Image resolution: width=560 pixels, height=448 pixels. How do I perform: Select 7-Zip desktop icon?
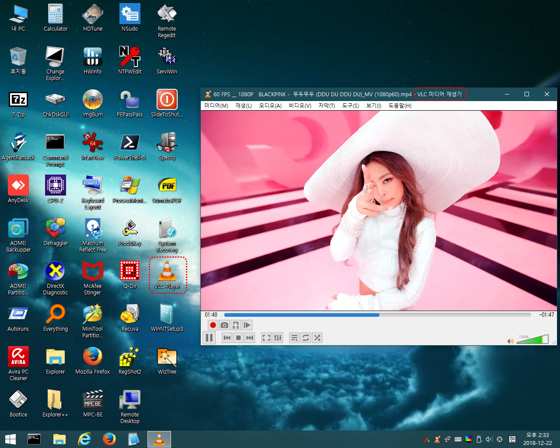[18, 103]
